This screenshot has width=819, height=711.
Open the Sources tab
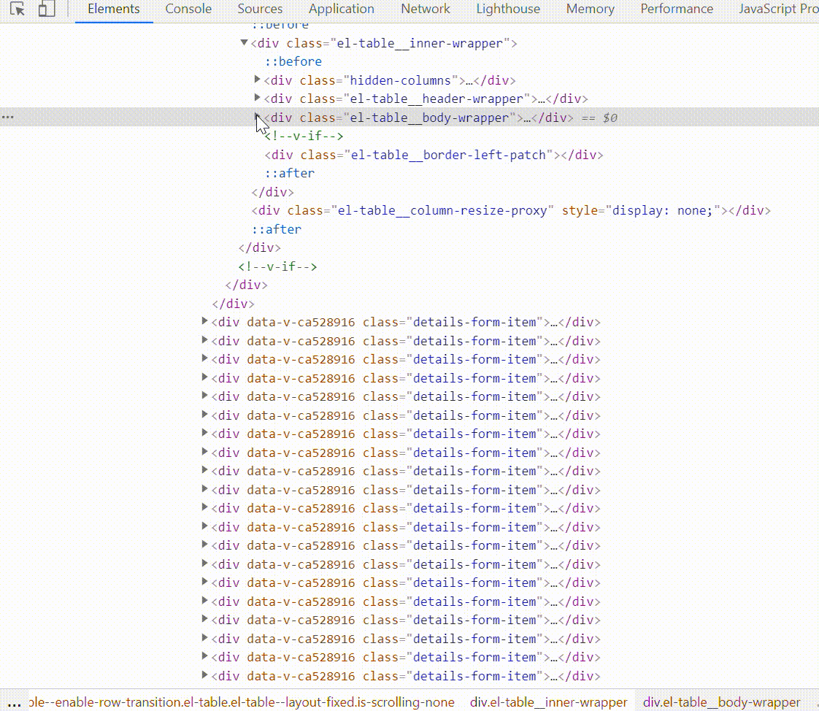tap(260, 9)
